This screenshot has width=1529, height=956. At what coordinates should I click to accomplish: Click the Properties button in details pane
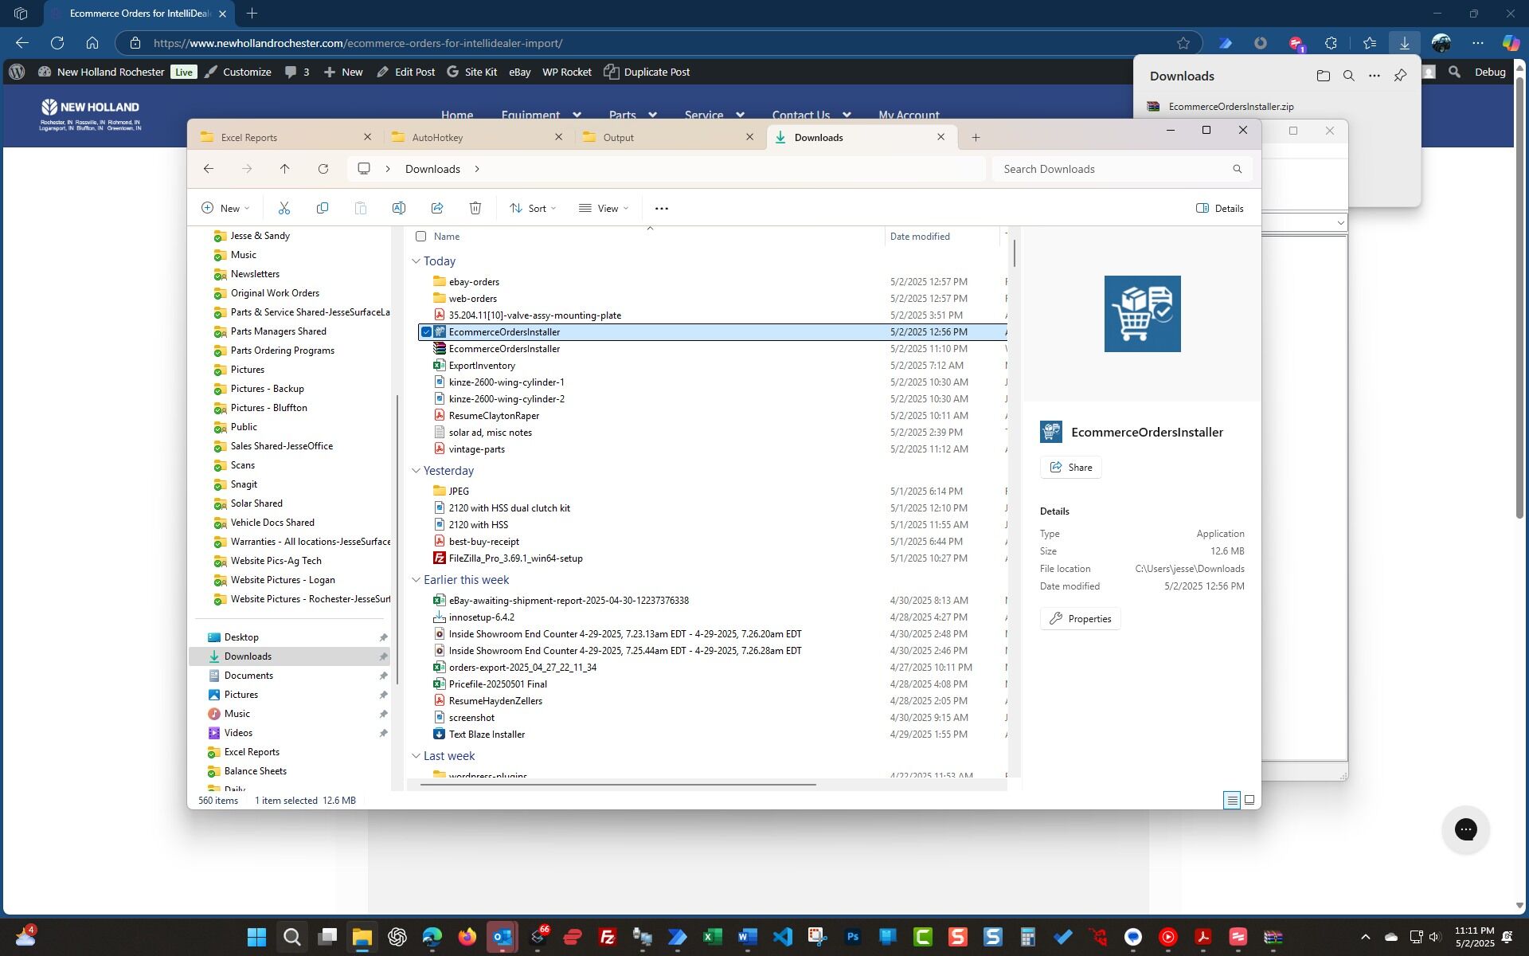[1080, 619]
